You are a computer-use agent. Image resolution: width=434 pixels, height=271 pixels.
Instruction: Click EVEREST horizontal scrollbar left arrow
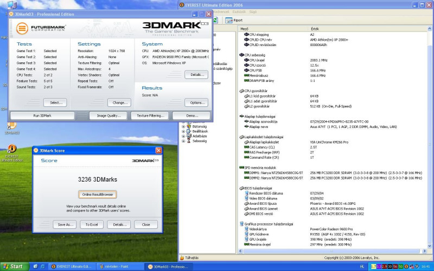[x=240, y=251]
